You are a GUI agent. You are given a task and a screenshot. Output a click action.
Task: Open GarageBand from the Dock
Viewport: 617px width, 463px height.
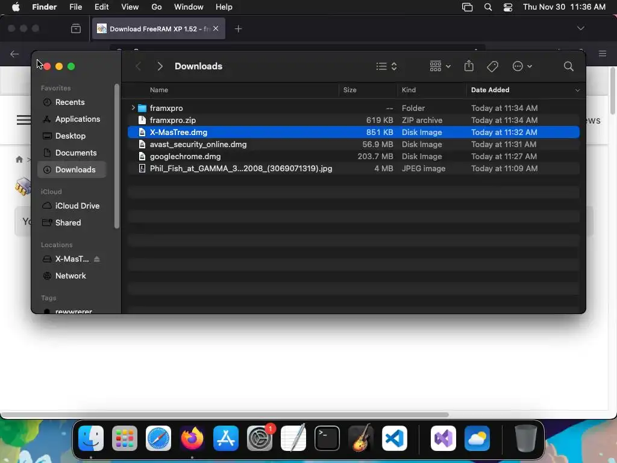click(x=360, y=438)
